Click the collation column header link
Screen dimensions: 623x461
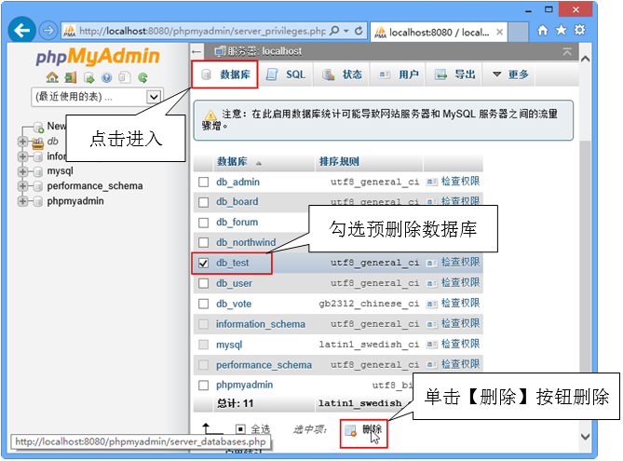(339, 162)
